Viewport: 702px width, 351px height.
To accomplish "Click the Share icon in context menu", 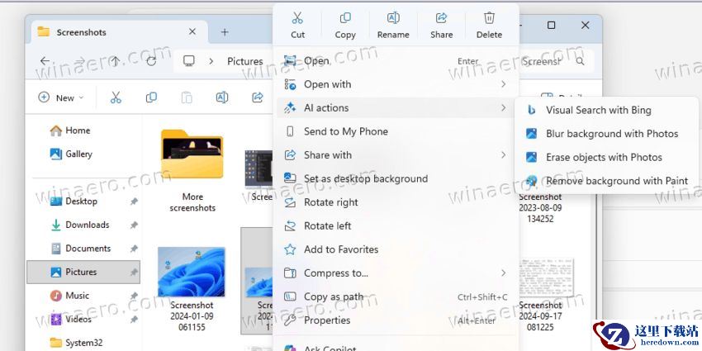I will click(441, 18).
